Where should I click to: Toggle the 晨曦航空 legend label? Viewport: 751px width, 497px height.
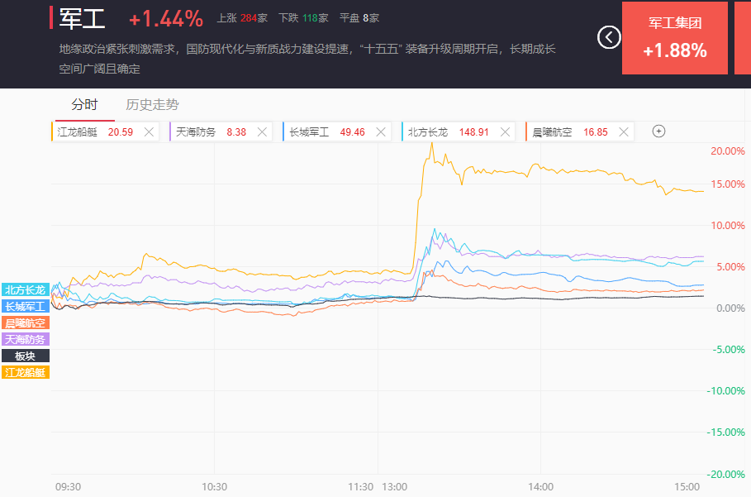pos(26,323)
